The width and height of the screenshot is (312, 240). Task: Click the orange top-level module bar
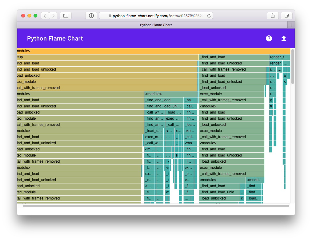click(153, 51)
